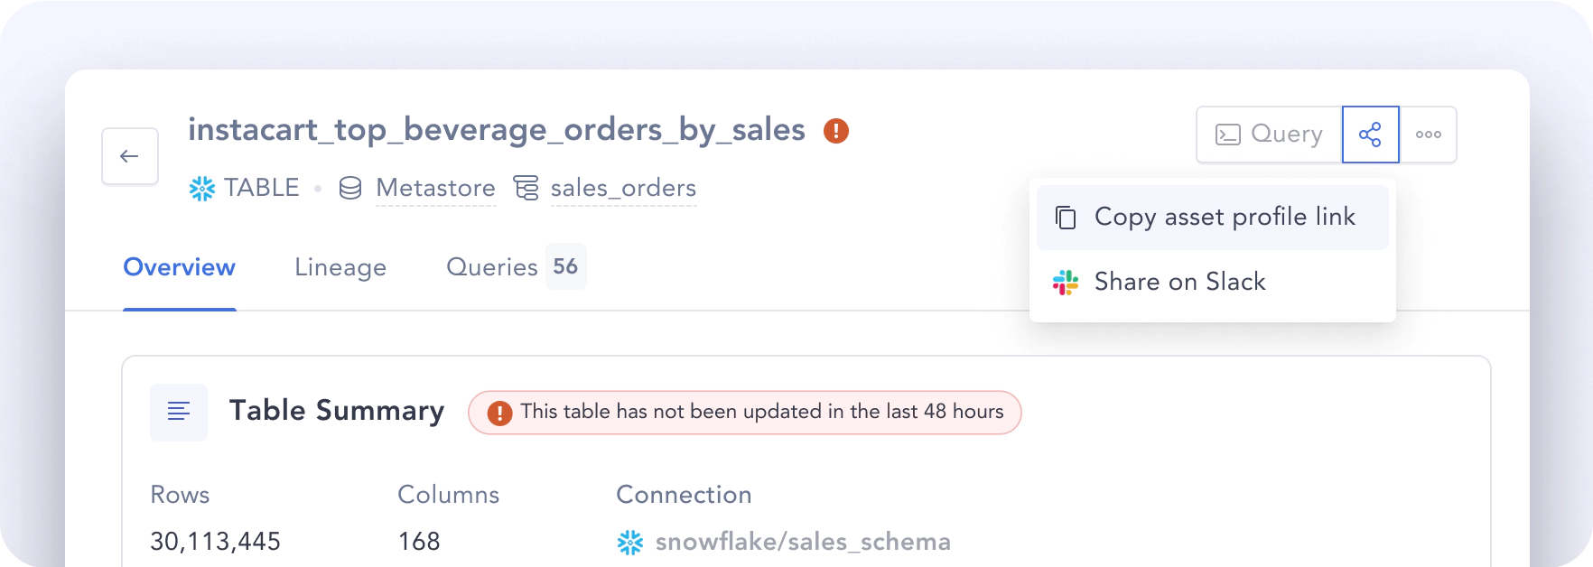Switch to the Overview tab
The image size is (1593, 567).
click(179, 267)
